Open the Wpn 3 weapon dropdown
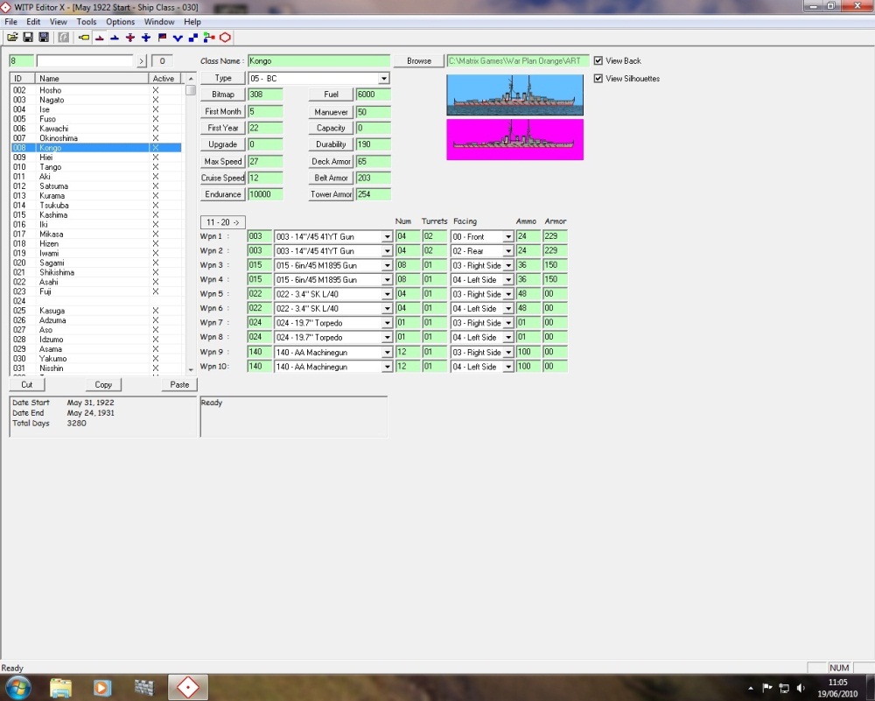 (387, 266)
